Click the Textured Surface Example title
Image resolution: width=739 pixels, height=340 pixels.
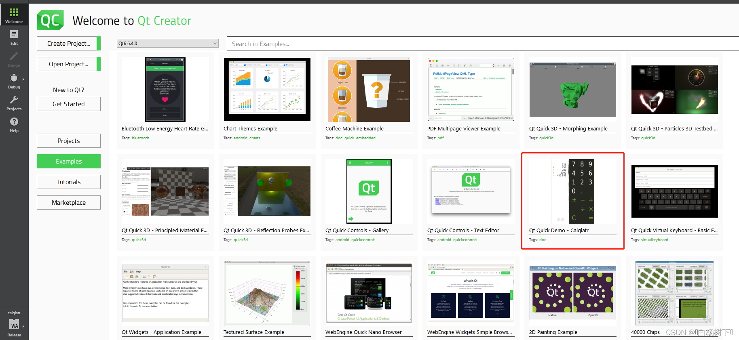click(x=254, y=332)
